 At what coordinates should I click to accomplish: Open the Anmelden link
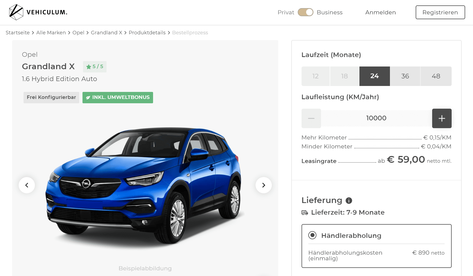(381, 12)
